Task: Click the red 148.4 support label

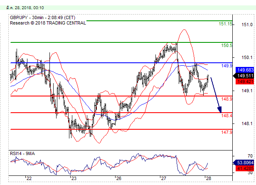Action: 226,116
